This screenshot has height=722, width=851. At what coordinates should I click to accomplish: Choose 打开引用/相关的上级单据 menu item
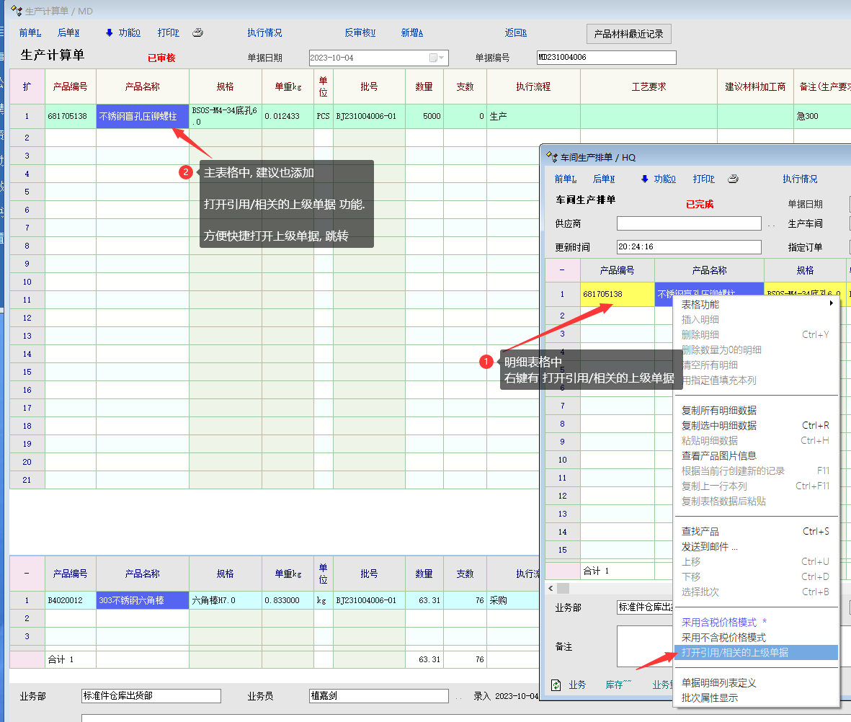[x=735, y=653]
